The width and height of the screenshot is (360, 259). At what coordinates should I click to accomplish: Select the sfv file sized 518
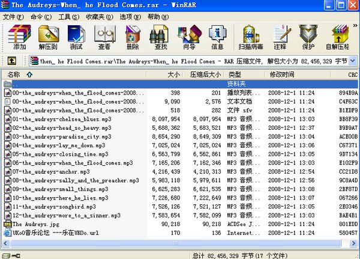[78, 111]
